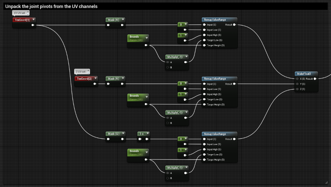
Task: Click the pin icon on Z UV set bubble
Action: [x=88, y=72]
